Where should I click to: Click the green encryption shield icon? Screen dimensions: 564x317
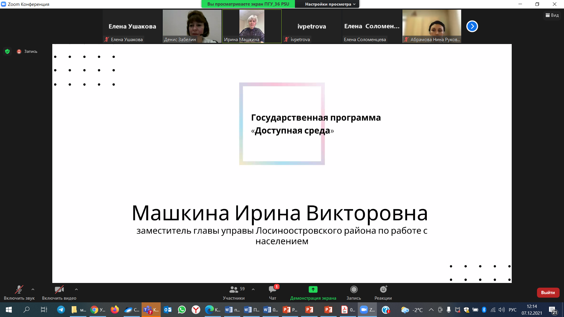tap(7, 51)
